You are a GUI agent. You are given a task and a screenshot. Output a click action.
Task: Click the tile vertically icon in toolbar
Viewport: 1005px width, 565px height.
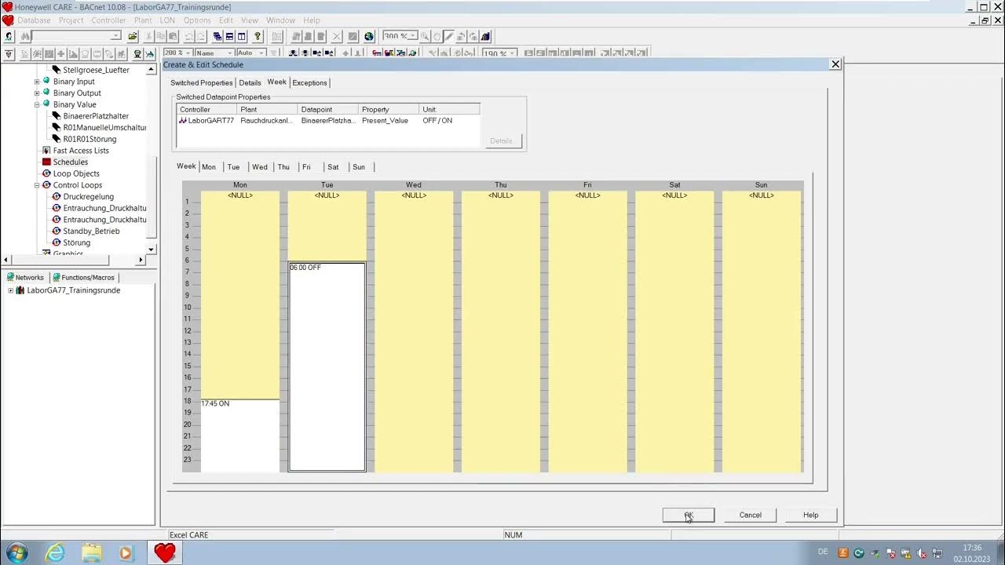(x=241, y=36)
